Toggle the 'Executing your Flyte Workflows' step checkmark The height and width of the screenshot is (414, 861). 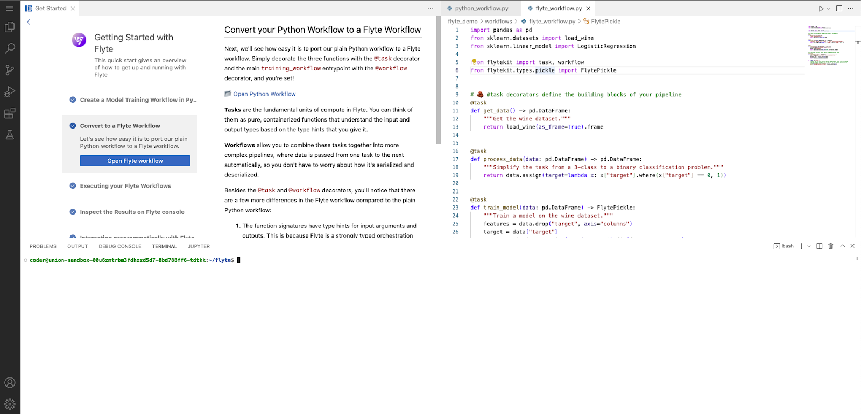click(x=73, y=186)
